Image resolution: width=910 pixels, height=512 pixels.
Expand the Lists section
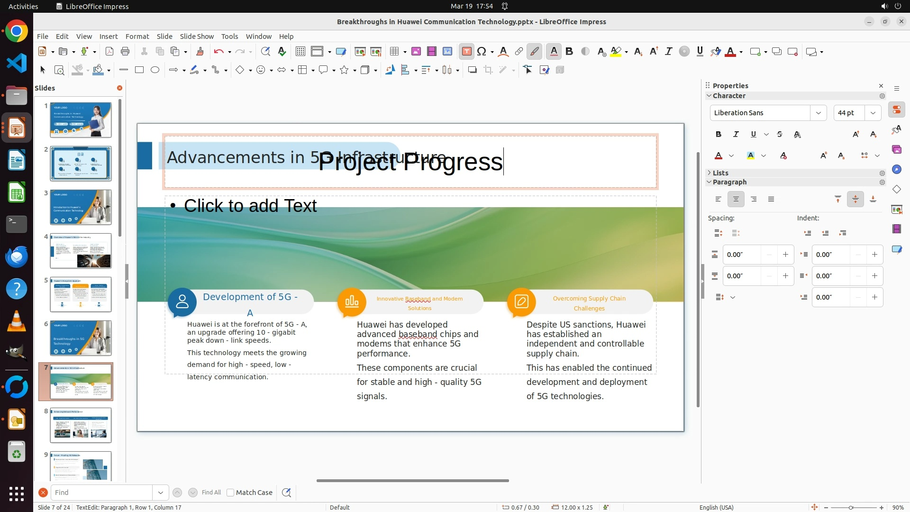(720, 173)
